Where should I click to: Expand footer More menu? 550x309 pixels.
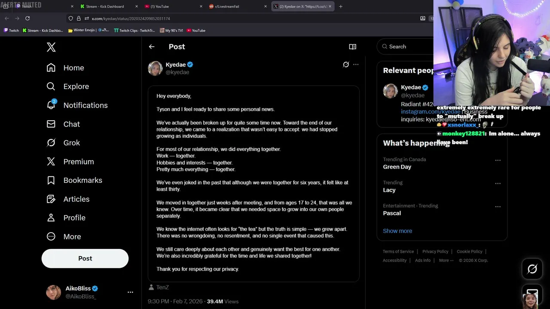pos(446,260)
